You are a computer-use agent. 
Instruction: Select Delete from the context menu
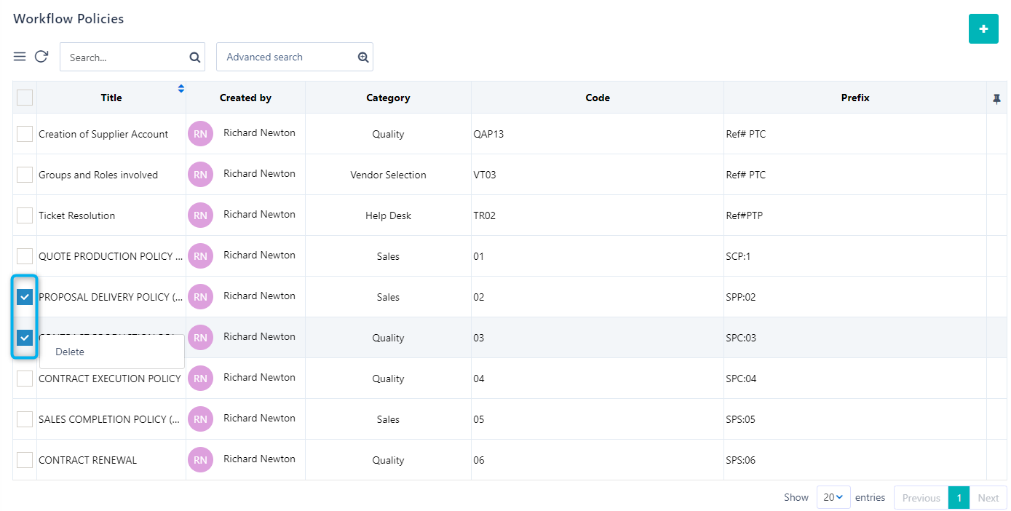[70, 352]
